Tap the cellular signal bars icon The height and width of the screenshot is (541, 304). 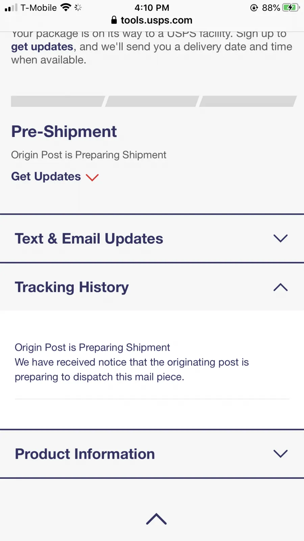[x=11, y=7]
